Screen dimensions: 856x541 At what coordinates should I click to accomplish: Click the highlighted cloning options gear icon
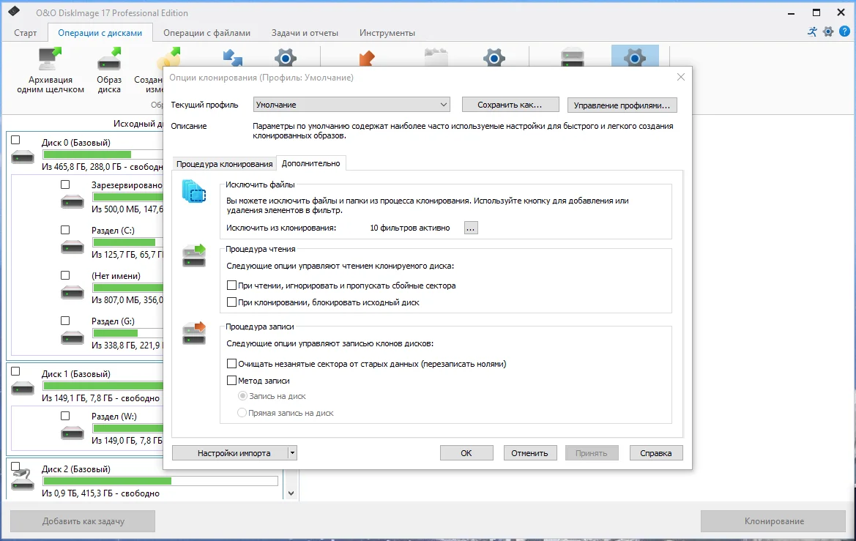(x=634, y=57)
